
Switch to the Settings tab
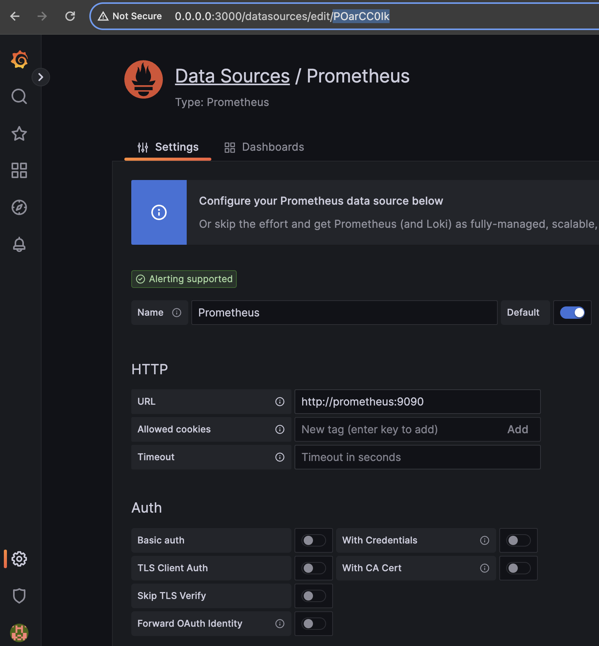click(x=168, y=147)
